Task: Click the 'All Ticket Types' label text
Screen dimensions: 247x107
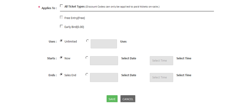Action: (x=74, y=7)
